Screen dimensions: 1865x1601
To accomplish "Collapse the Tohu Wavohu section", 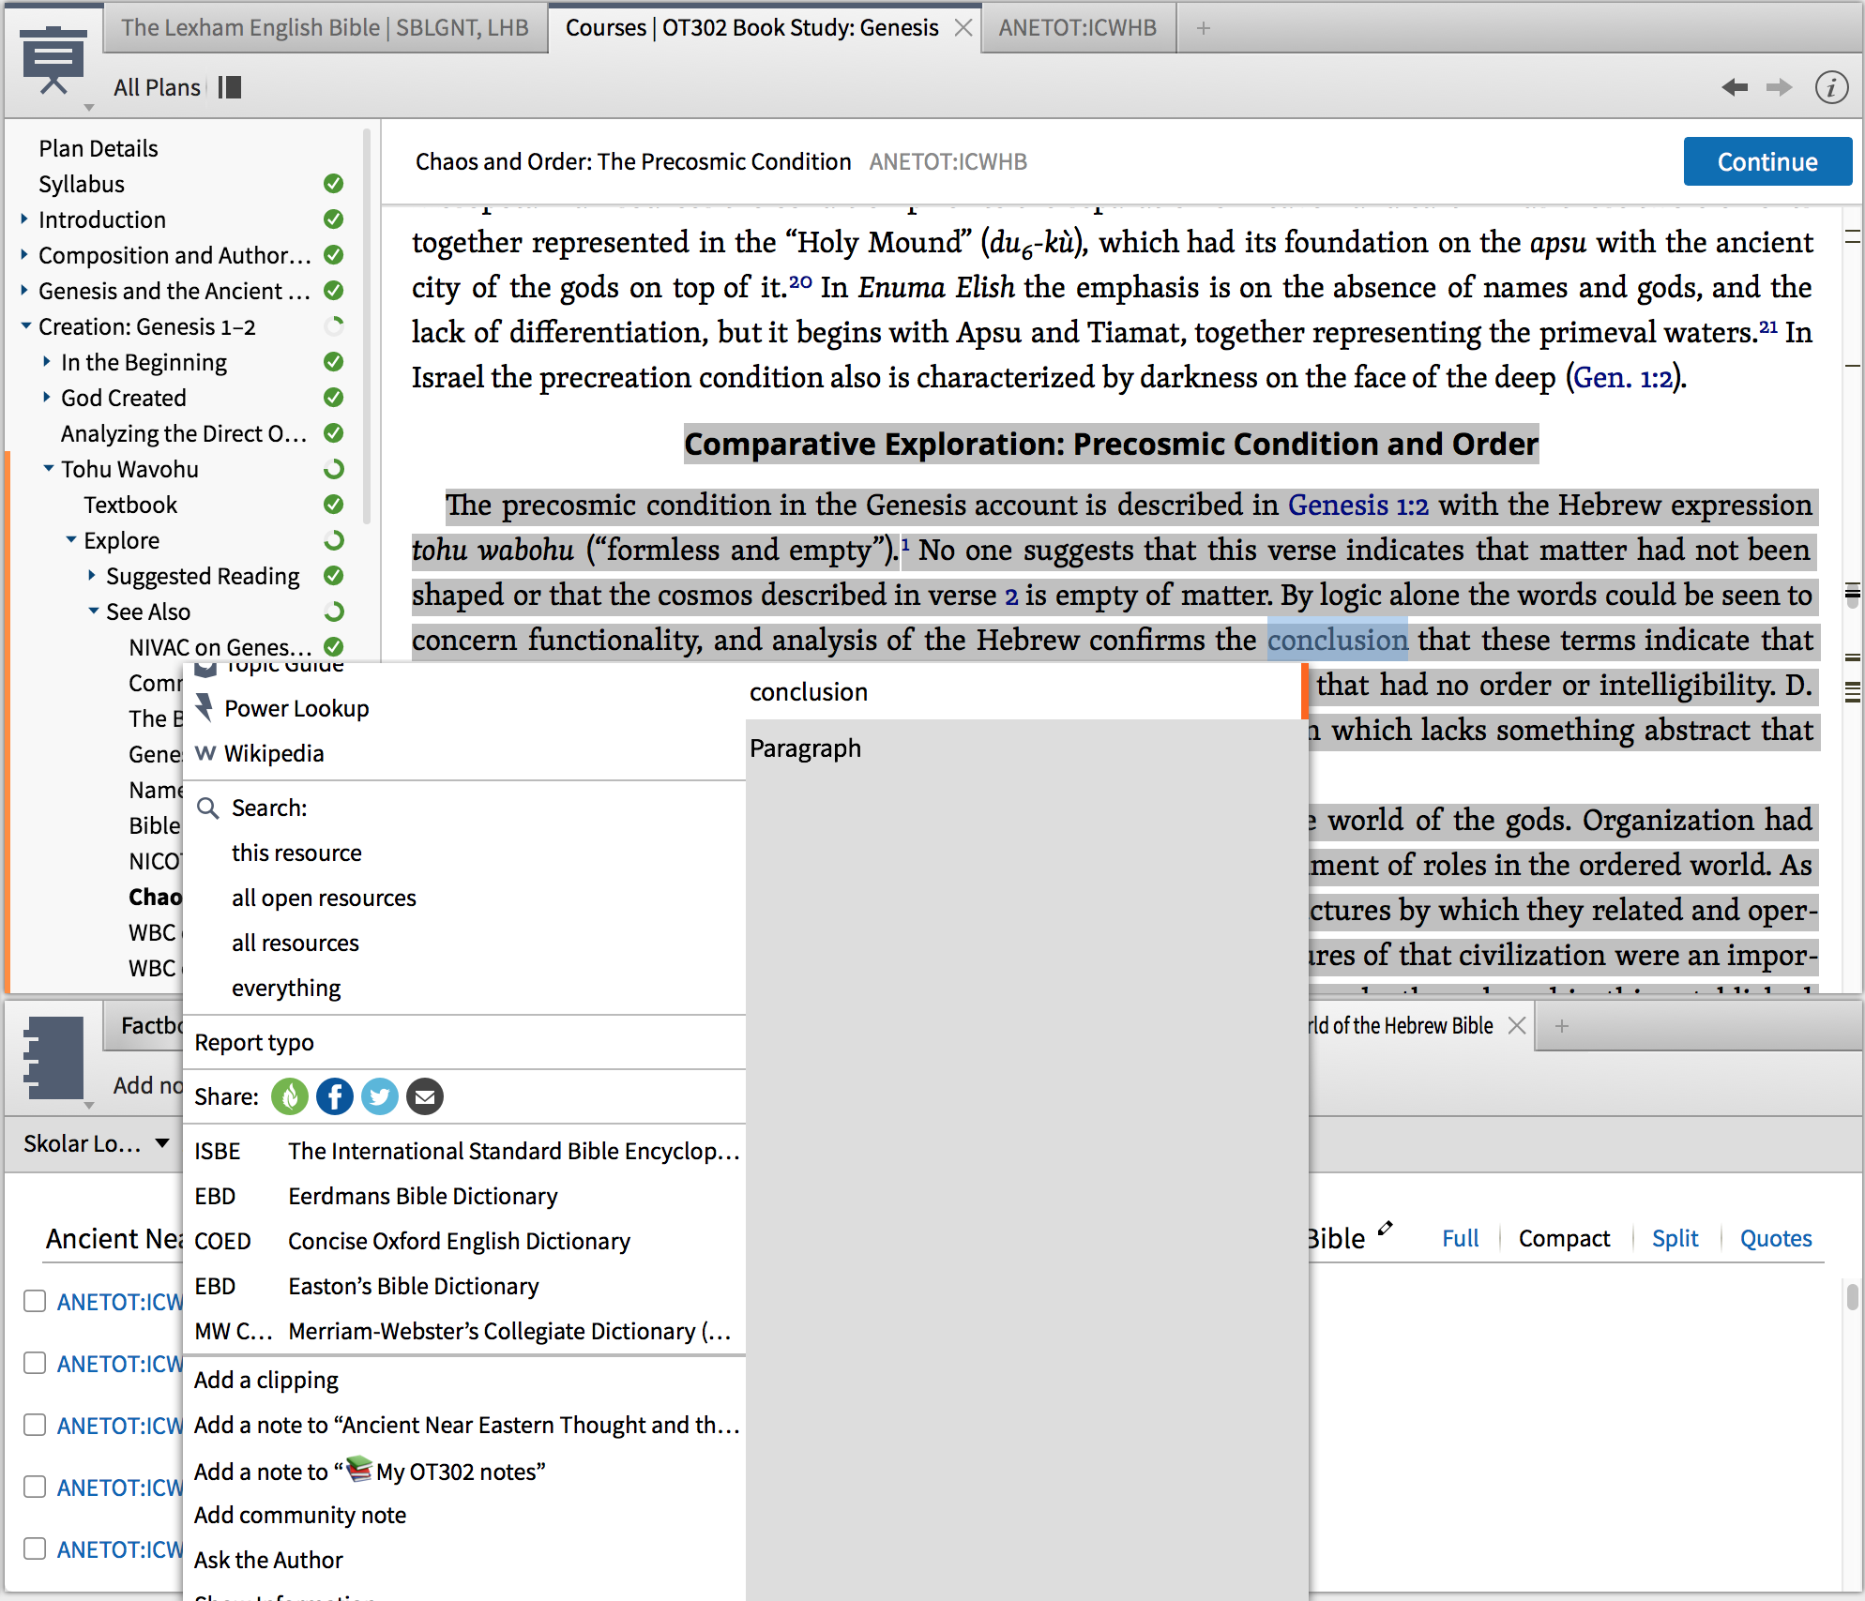I will click(x=48, y=468).
